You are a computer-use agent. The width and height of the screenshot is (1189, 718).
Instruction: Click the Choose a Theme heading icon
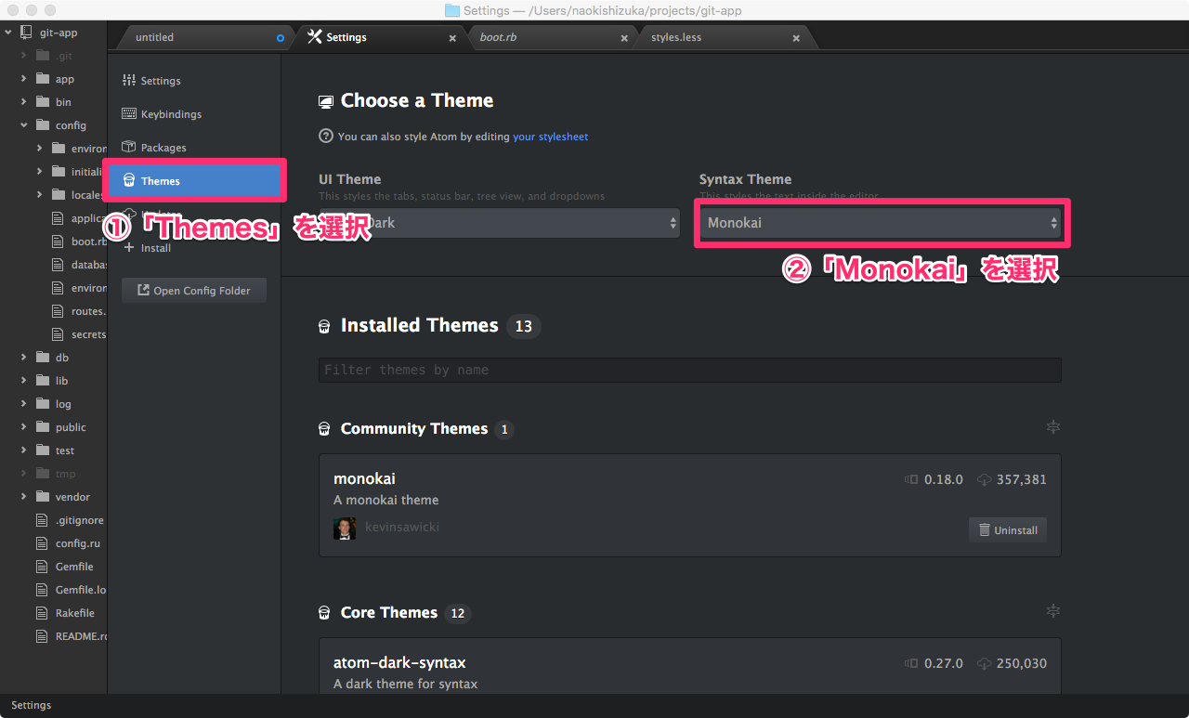(325, 101)
